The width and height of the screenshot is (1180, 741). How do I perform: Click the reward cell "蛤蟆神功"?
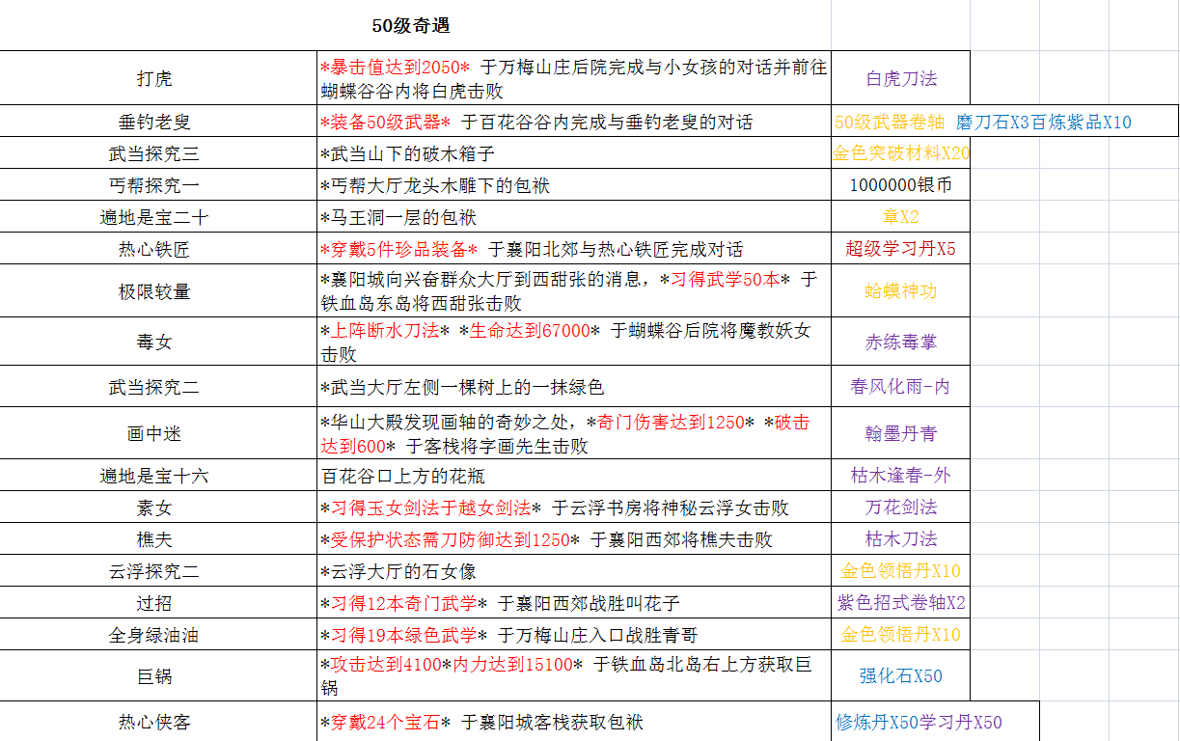tap(901, 291)
